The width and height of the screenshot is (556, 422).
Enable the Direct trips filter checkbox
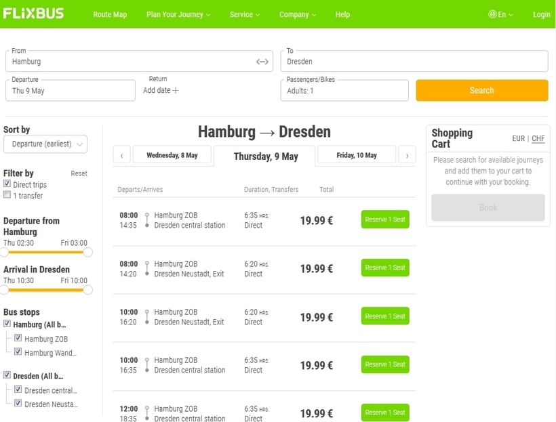coord(7,184)
